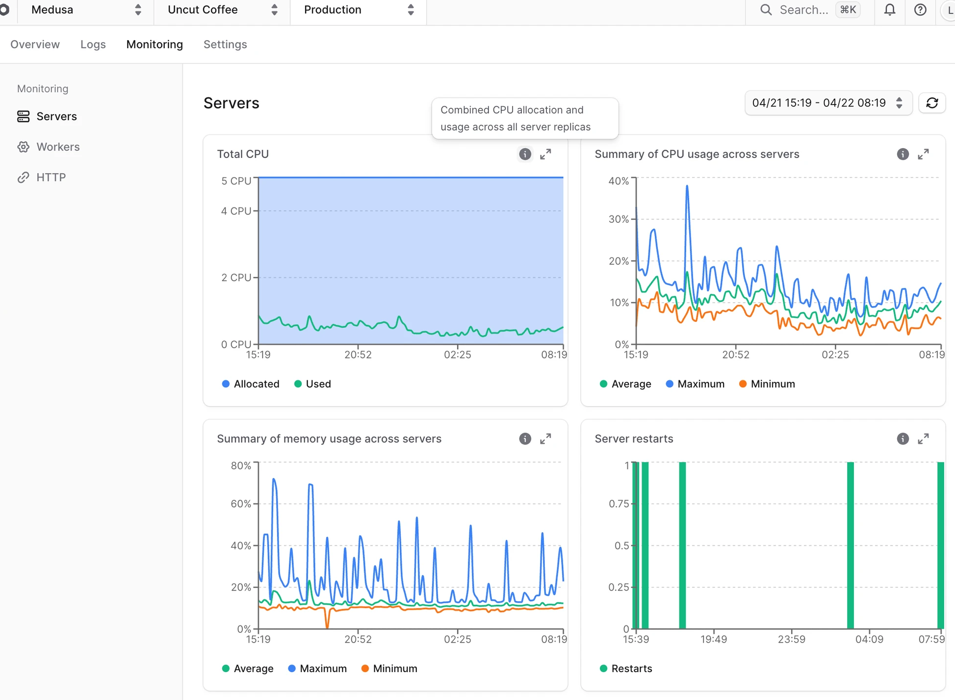This screenshot has width=955, height=700.
Task: Open the Medusa organization dropdown
Action: click(86, 10)
